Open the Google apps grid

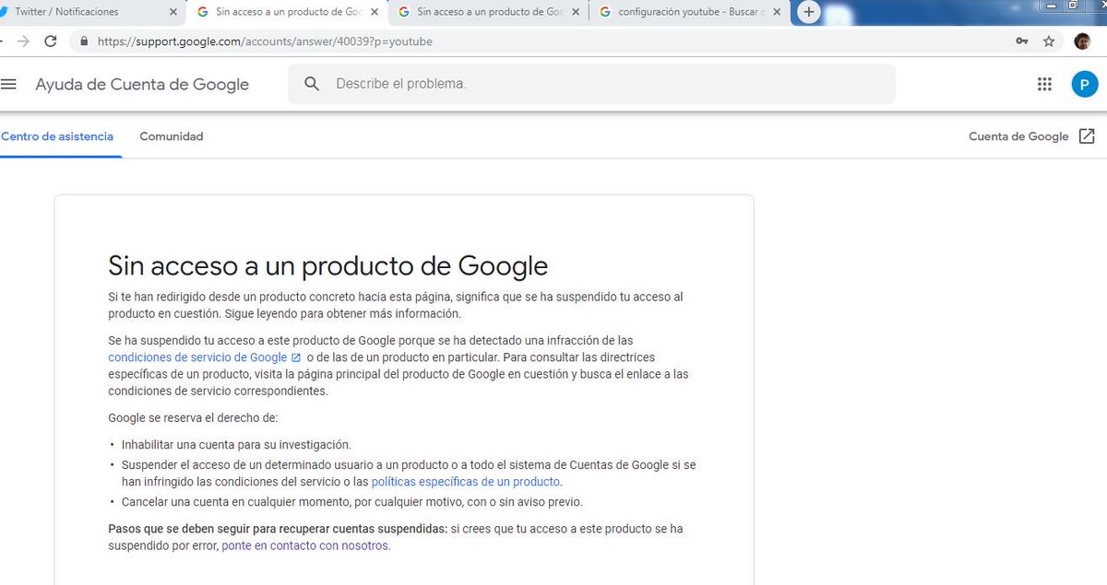1044,84
